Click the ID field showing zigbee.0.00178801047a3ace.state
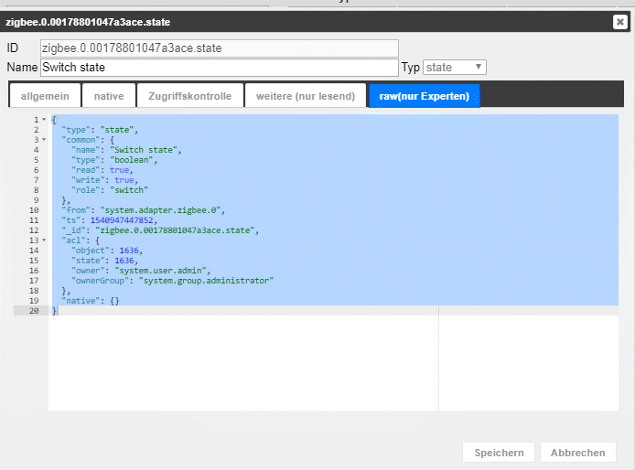The height and width of the screenshot is (470, 635). point(219,48)
